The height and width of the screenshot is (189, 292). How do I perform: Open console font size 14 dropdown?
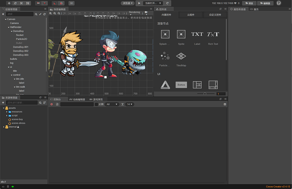pos(129,104)
